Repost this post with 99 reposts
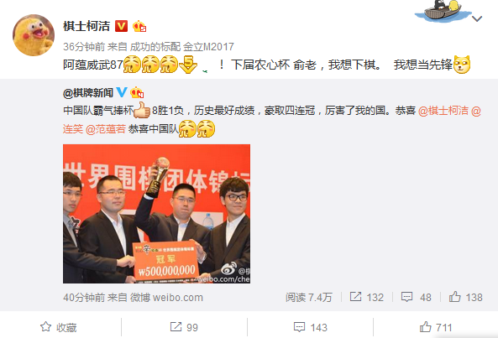Screen dimensions: 498x338 pyautogui.click(x=184, y=327)
